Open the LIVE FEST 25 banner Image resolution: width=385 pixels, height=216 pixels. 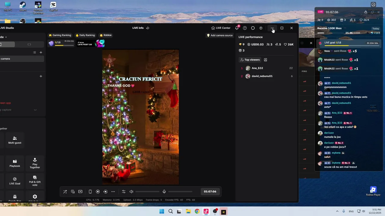pyautogui.click(x=91, y=43)
